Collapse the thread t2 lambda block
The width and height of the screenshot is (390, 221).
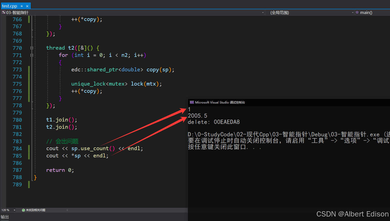click(x=32, y=48)
